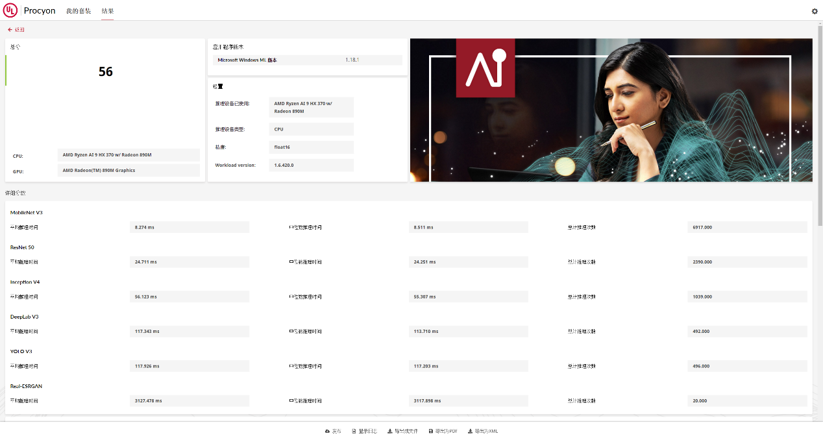The image size is (823, 440).
Task: Click the overall score 56
Action: pyautogui.click(x=105, y=71)
